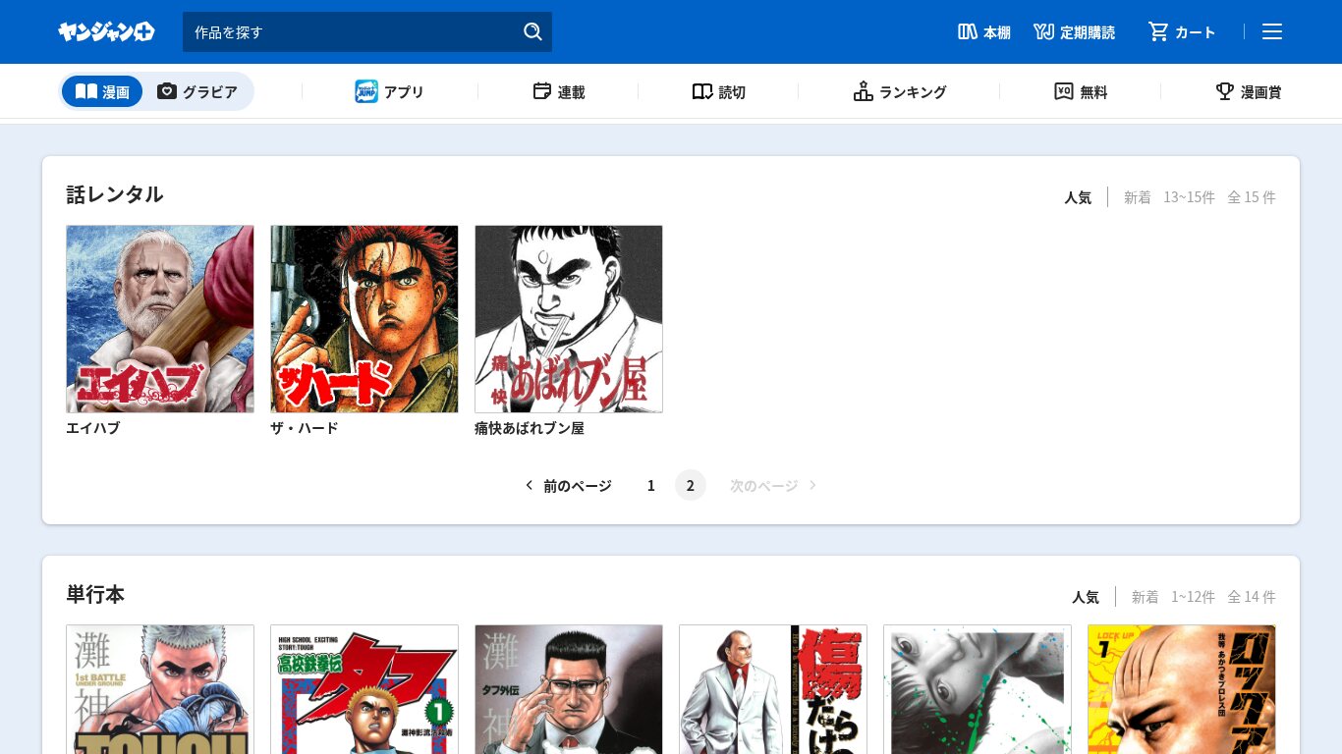Open the hamburger menu
The width and height of the screenshot is (1342, 754).
pyautogui.click(x=1272, y=32)
